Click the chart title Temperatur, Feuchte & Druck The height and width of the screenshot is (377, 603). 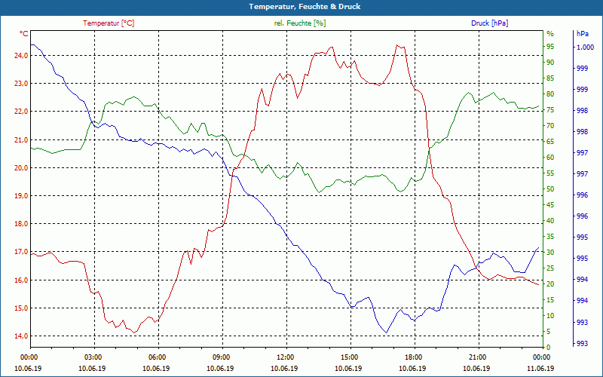click(x=305, y=7)
